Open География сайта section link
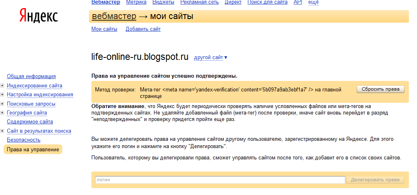The height and width of the screenshot is (195, 417). point(27,112)
